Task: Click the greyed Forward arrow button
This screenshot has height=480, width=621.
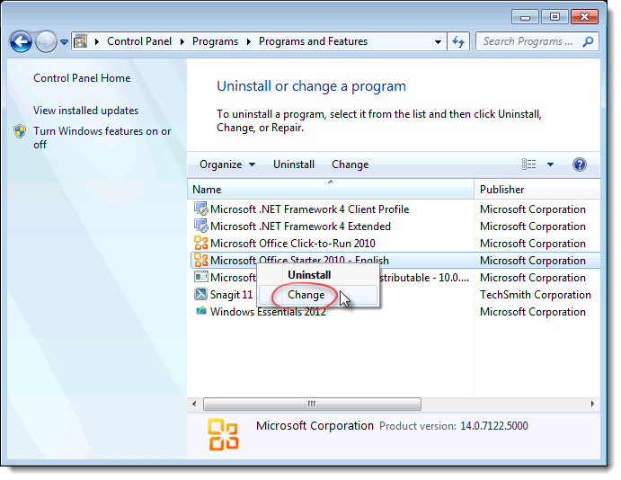Action: point(46,41)
